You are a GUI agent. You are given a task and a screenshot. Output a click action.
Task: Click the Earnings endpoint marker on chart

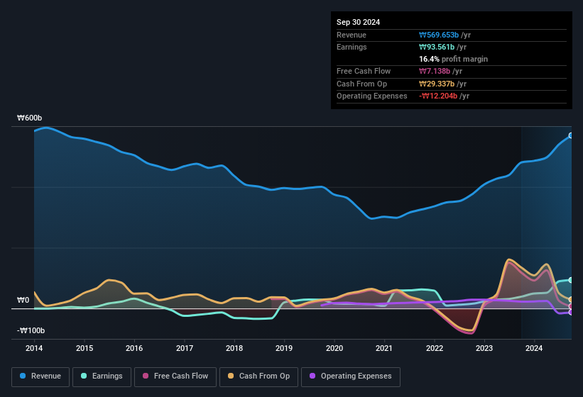[x=571, y=280]
